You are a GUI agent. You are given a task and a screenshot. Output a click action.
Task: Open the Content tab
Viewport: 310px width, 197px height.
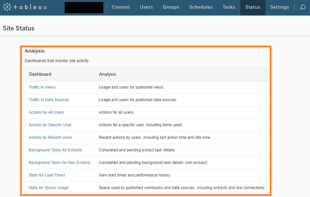(121, 7)
